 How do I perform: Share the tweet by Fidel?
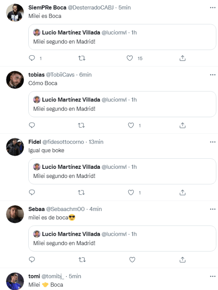click(x=183, y=192)
